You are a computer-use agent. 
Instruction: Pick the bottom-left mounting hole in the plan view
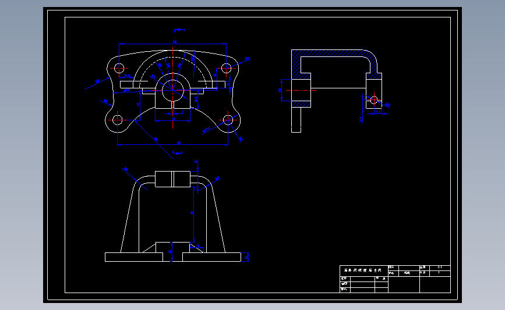click(118, 120)
